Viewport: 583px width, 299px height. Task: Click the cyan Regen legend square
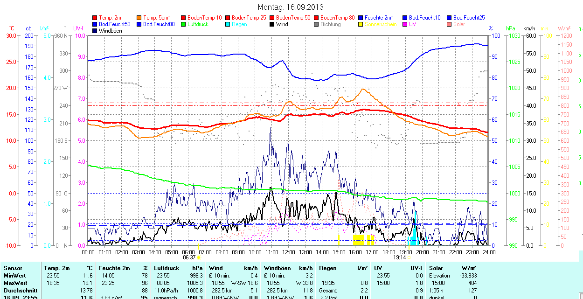[x=228, y=24]
